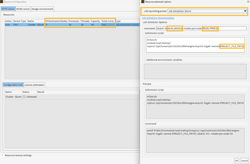The width and height of the screenshot is (250, 164).
Task: Click the Resource advanced options window icon
Action: tap(143, 2)
